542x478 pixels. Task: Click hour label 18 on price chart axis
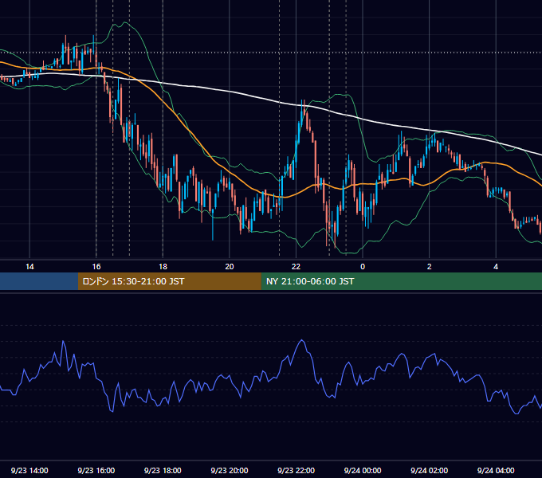[163, 267]
